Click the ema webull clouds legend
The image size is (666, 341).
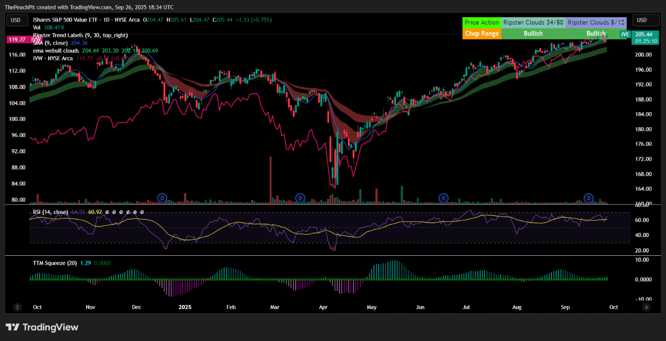(x=56, y=50)
